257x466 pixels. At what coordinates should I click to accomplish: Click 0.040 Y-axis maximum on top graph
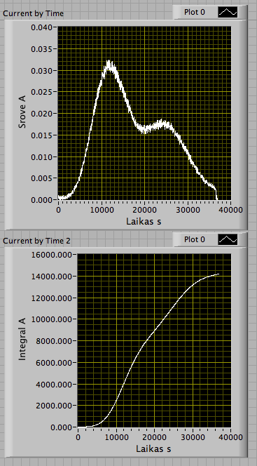coord(41,27)
